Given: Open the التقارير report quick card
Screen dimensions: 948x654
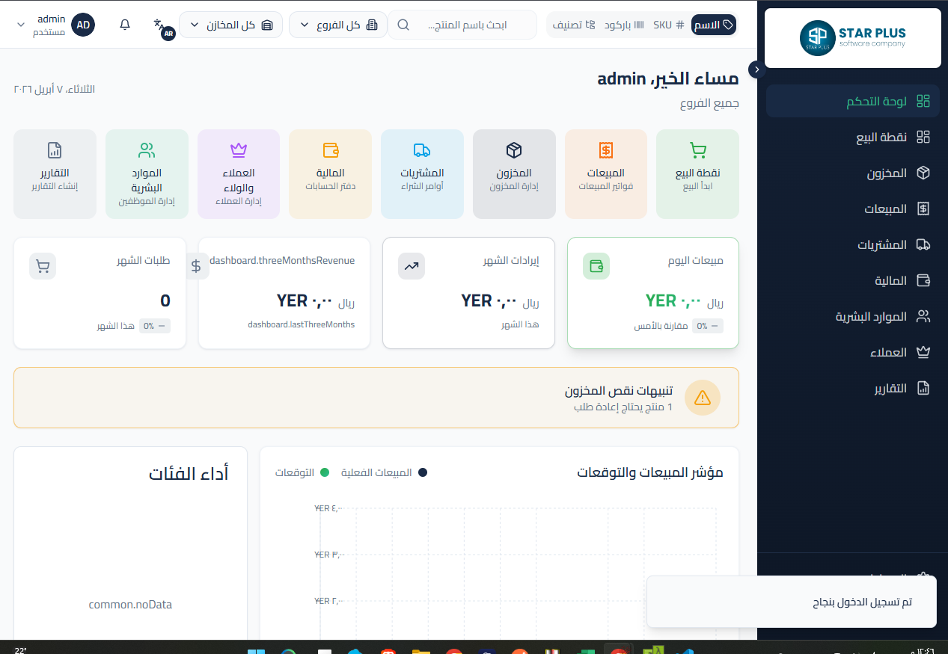Looking at the screenshot, I should pyautogui.click(x=55, y=173).
